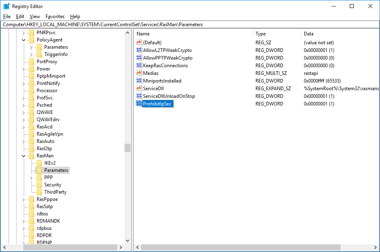The image size is (380, 252).
Task: Click the '(value not set)' data cell
Action: point(319,43)
